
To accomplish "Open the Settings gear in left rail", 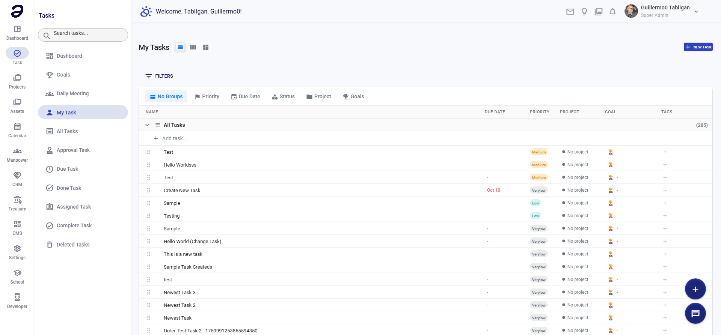I will (x=17, y=248).
